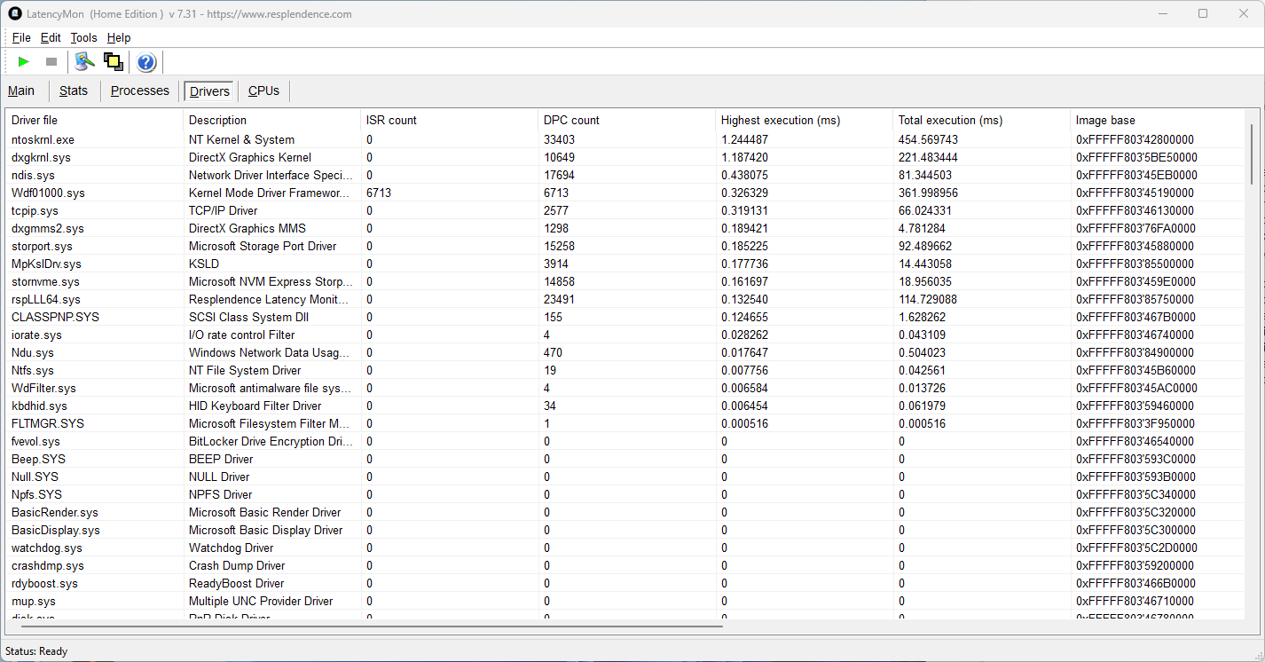Click the vertical scrollbar thumb of driver list
The height and width of the screenshot is (662, 1265).
point(1253,153)
